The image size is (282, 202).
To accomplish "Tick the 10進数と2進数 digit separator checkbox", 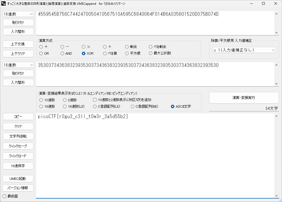I will pos(95,100).
